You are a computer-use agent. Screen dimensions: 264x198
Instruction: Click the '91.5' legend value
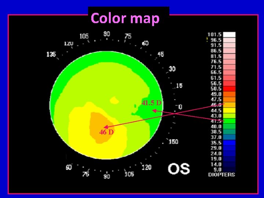pyautogui.click(x=216, y=45)
